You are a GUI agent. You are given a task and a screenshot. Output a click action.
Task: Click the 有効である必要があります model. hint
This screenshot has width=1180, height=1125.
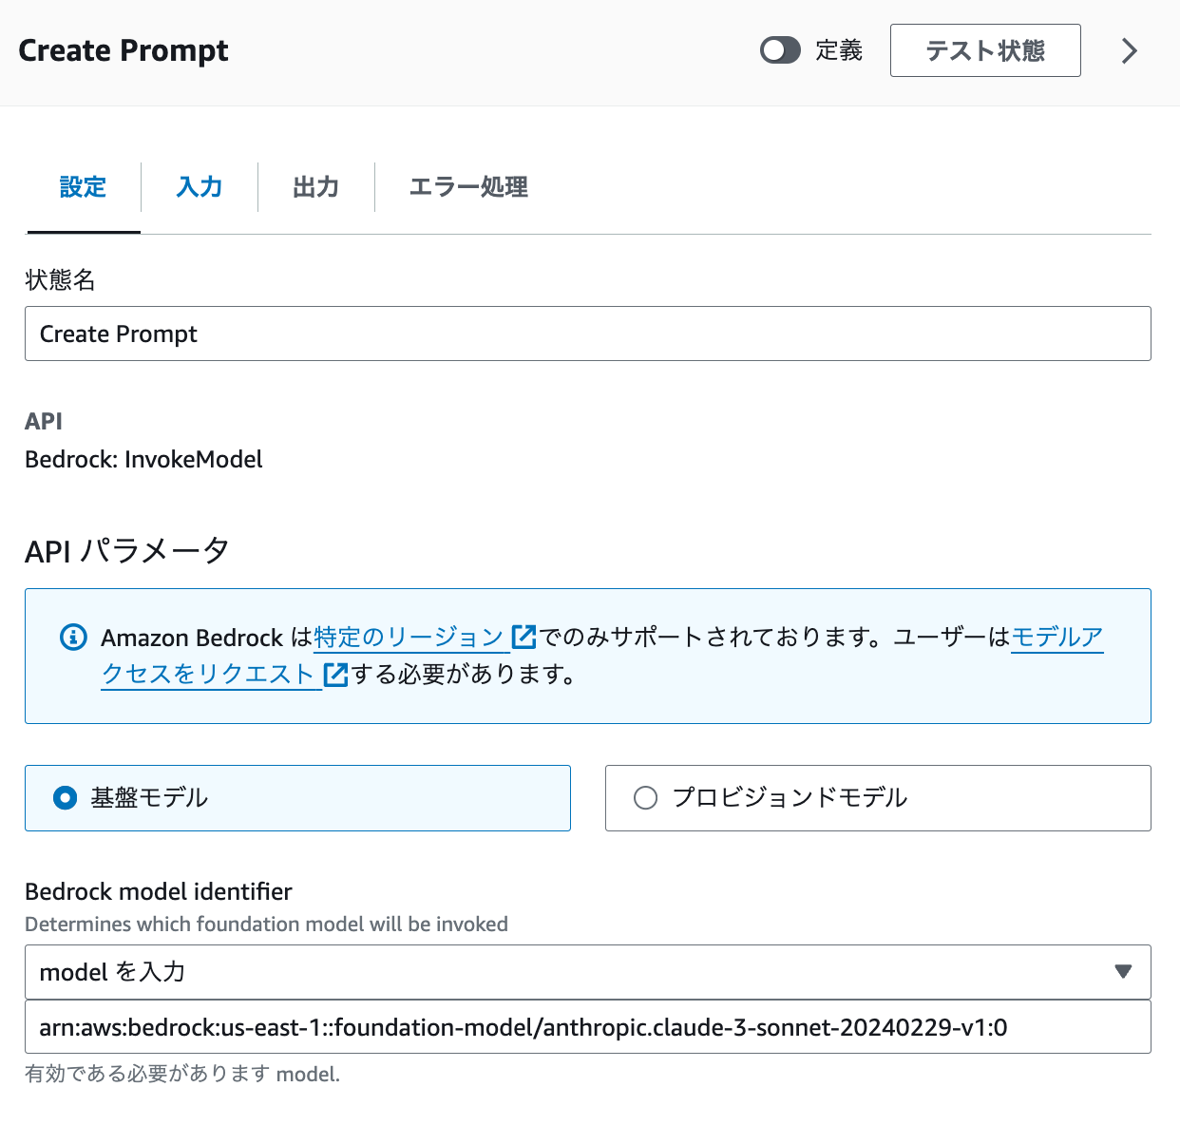(x=182, y=1074)
